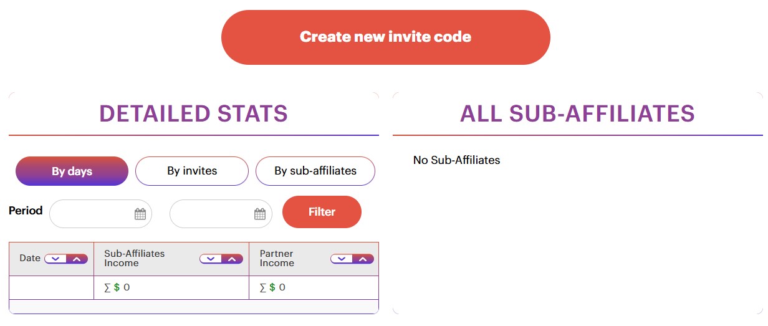Click the ALL SUB-AFFILIATES panel heading
The height and width of the screenshot is (326, 768).
pyautogui.click(x=577, y=114)
